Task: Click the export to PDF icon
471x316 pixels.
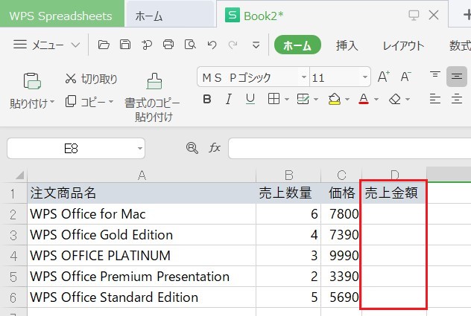Action: pyautogui.click(x=147, y=45)
